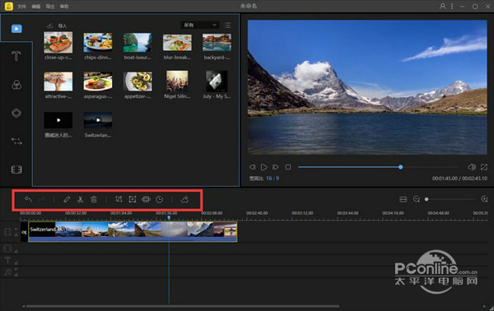The height and width of the screenshot is (311, 494).
Task: Click the pencil Edit tool
Action: click(67, 199)
